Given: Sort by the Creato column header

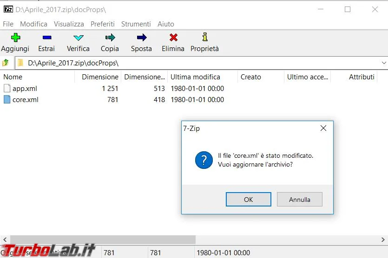Looking at the screenshot, I should click(x=261, y=77).
